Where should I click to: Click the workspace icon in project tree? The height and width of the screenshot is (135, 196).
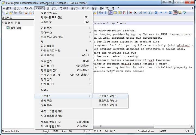tap(8, 28)
